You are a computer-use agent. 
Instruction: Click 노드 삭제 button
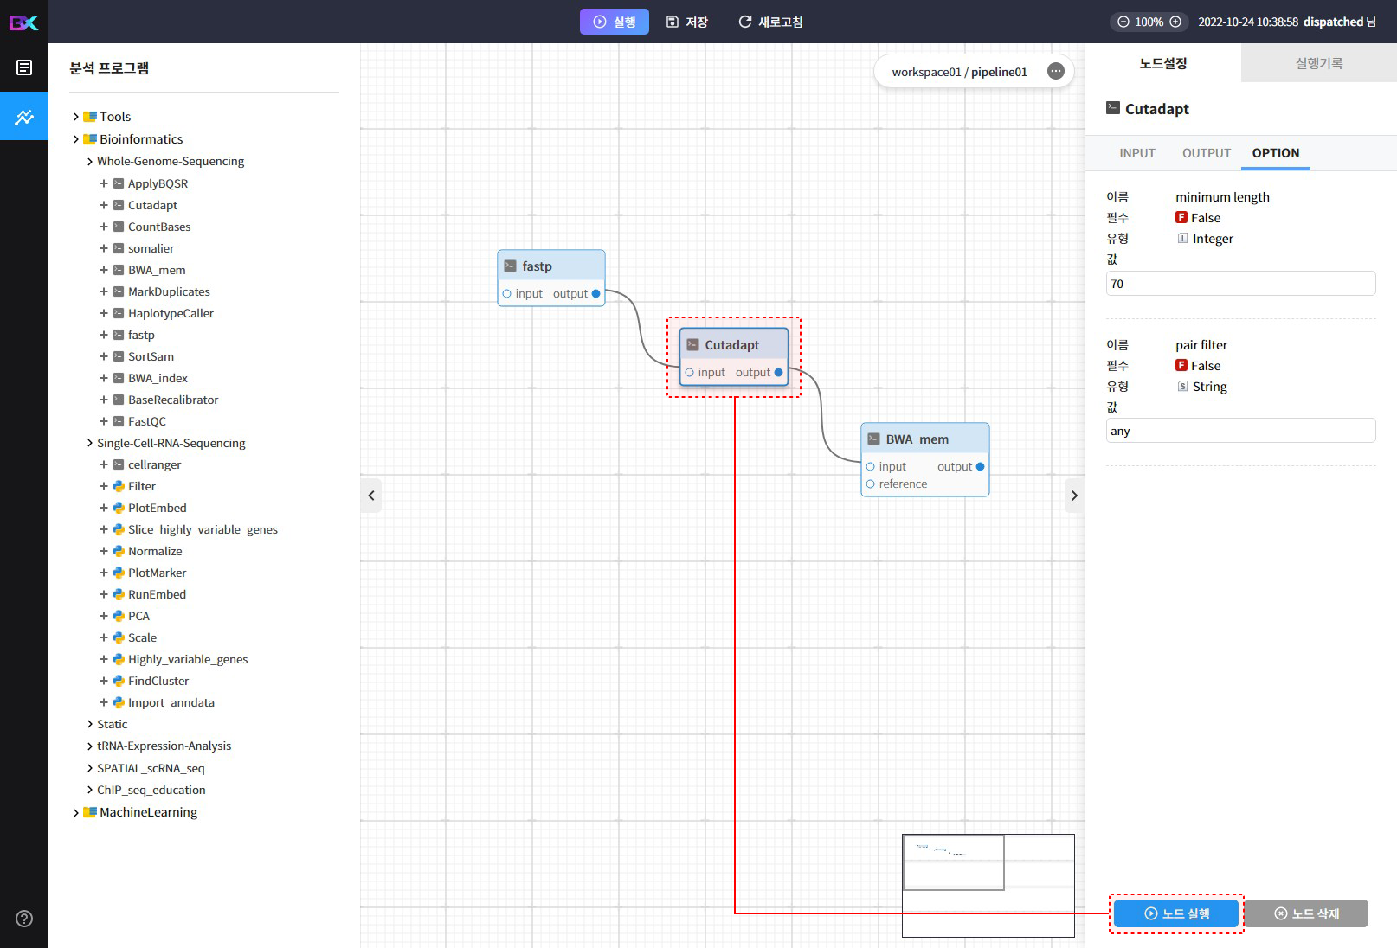click(1306, 913)
